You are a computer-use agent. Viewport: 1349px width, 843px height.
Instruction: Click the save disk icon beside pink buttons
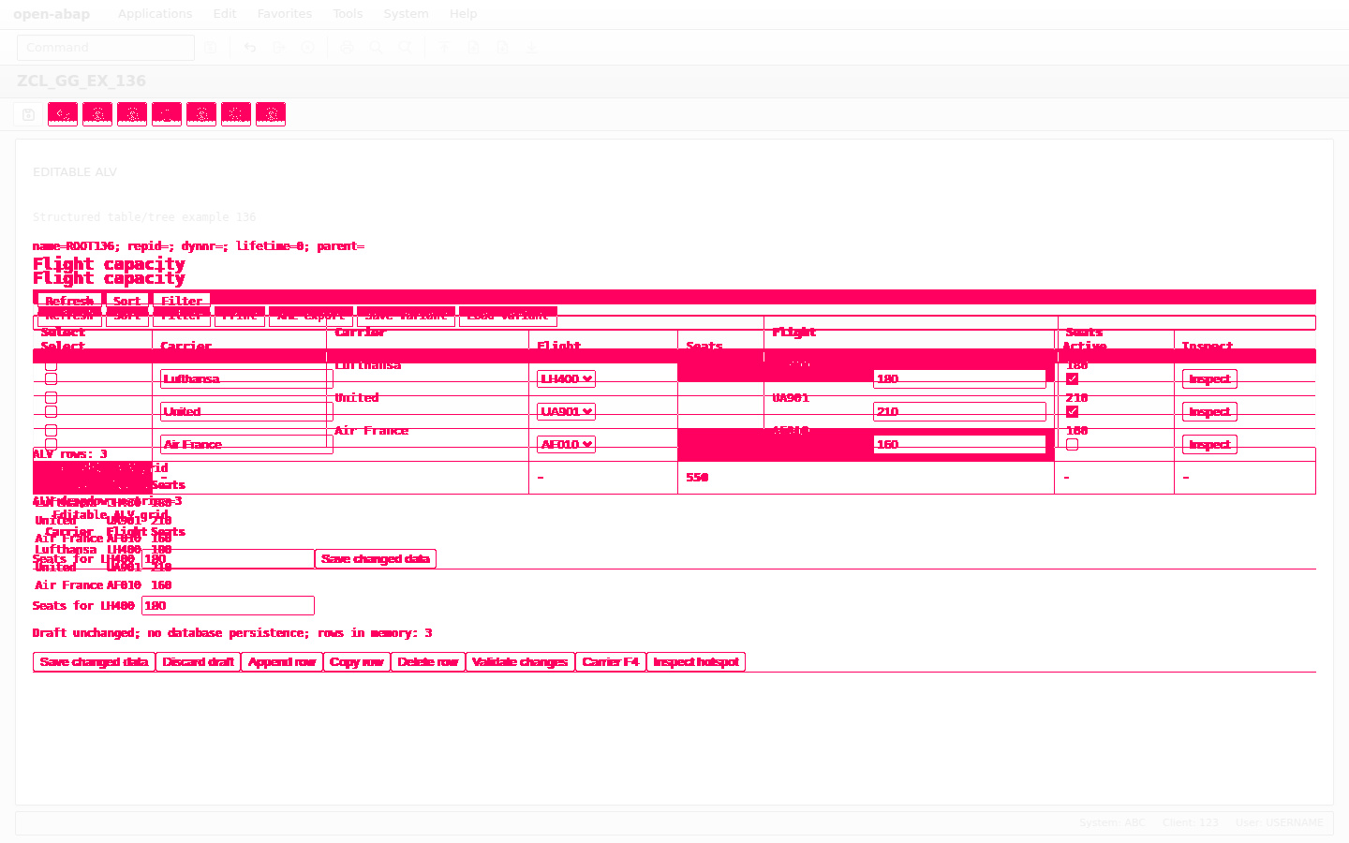tap(28, 114)
